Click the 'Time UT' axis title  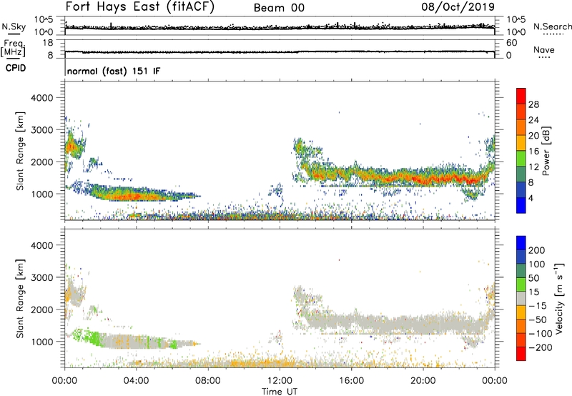point(280,392)
